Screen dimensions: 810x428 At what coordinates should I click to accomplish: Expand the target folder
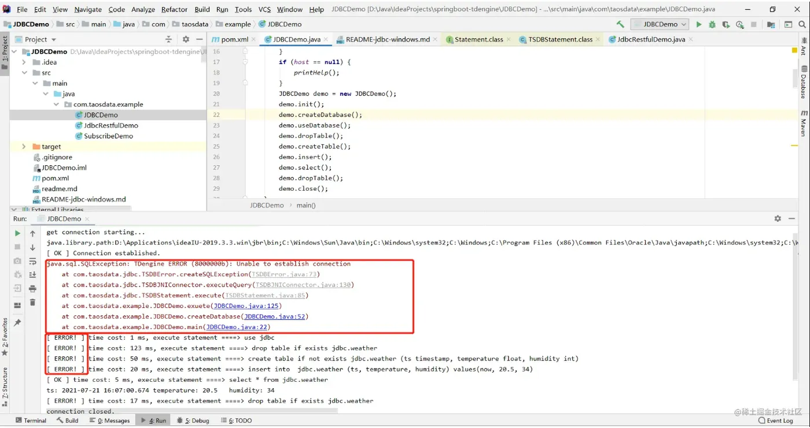coord(24,147)
